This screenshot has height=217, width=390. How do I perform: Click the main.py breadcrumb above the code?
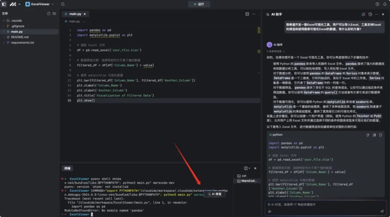coord(74,21)
